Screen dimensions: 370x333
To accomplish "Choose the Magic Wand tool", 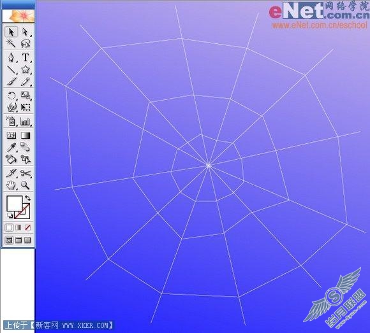I will pyautogui.click(x=11, y=43).
